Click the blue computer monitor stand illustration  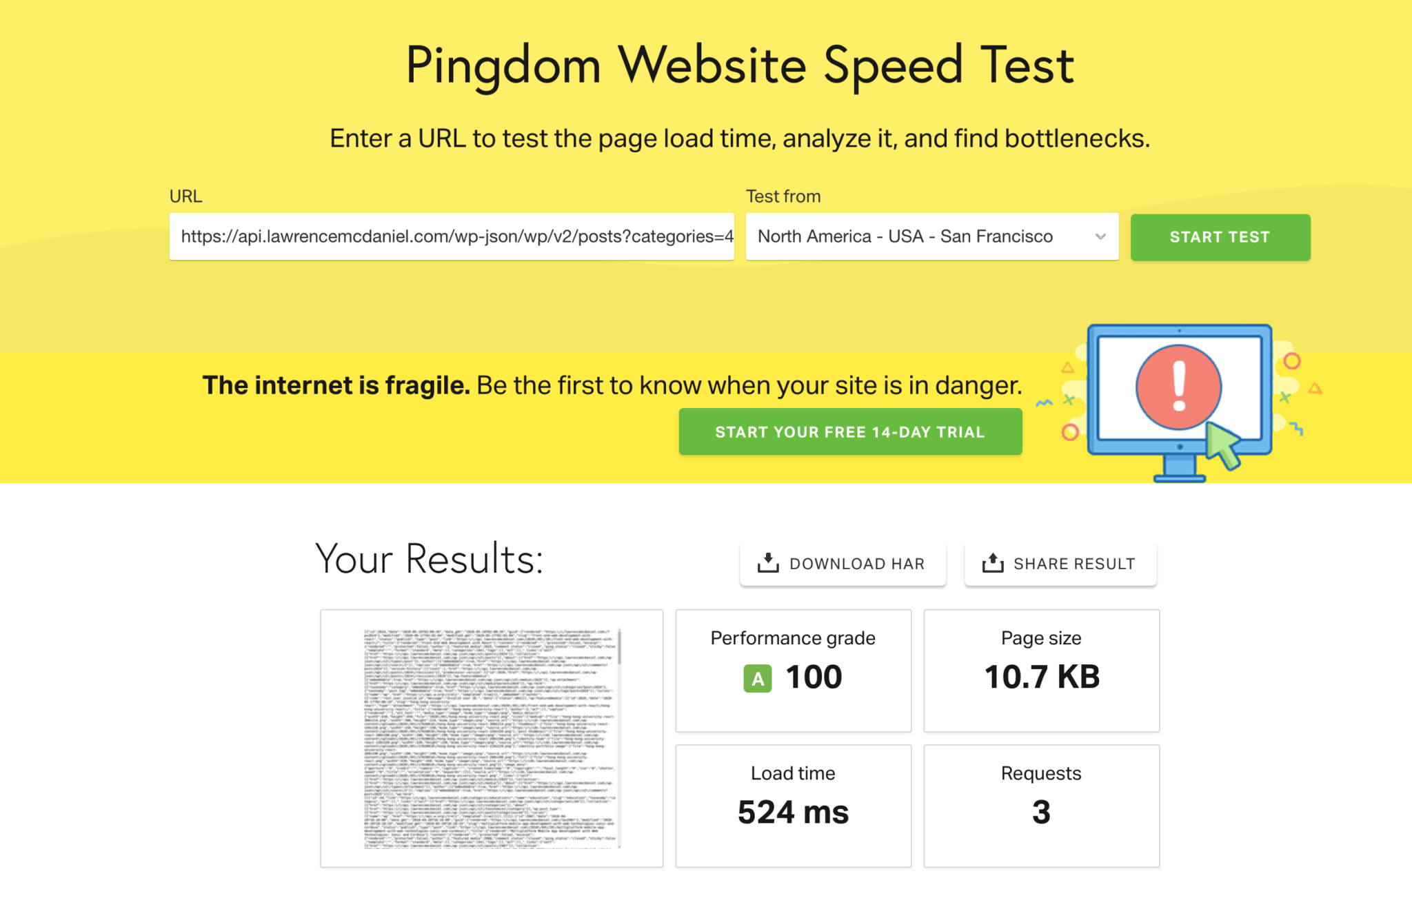(x=1179, y=469)
